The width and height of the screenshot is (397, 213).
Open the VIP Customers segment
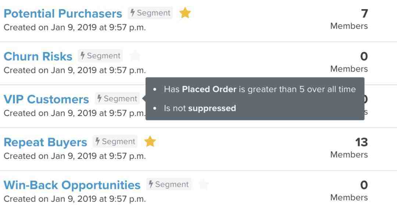pyautogui.click(x=46, y=99)
